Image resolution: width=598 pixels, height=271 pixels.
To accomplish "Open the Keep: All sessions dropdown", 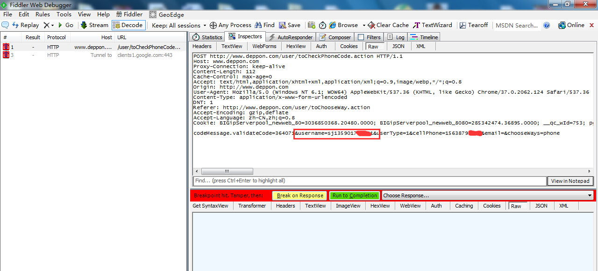I will (x=179, y=25).
